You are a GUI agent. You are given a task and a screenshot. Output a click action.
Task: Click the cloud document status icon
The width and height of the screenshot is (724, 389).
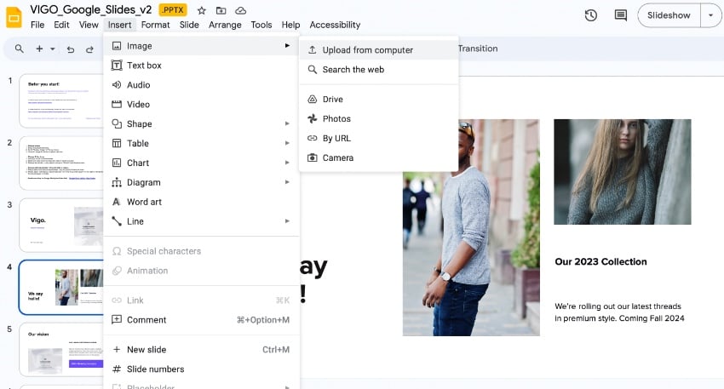pyautogui.click(x=241, y=10)
